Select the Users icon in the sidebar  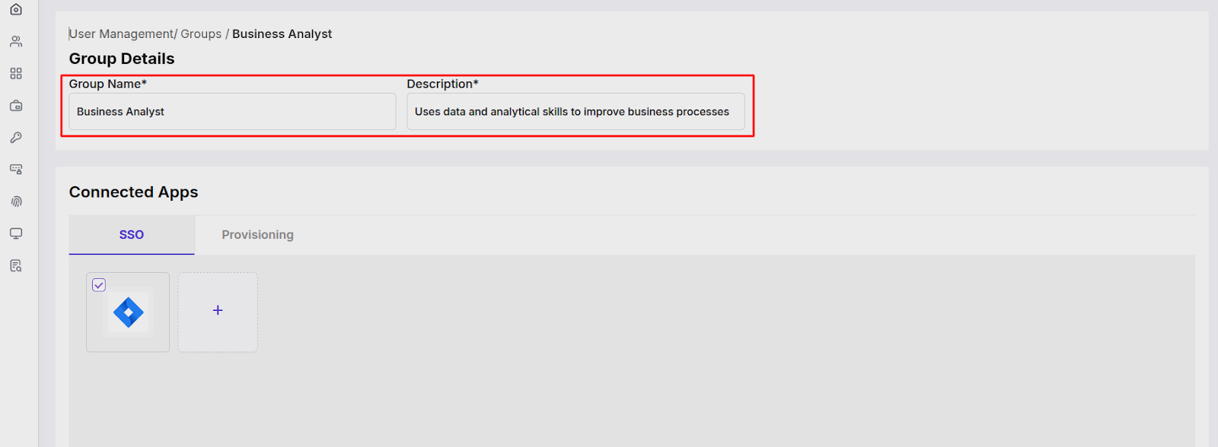(15, 41)
